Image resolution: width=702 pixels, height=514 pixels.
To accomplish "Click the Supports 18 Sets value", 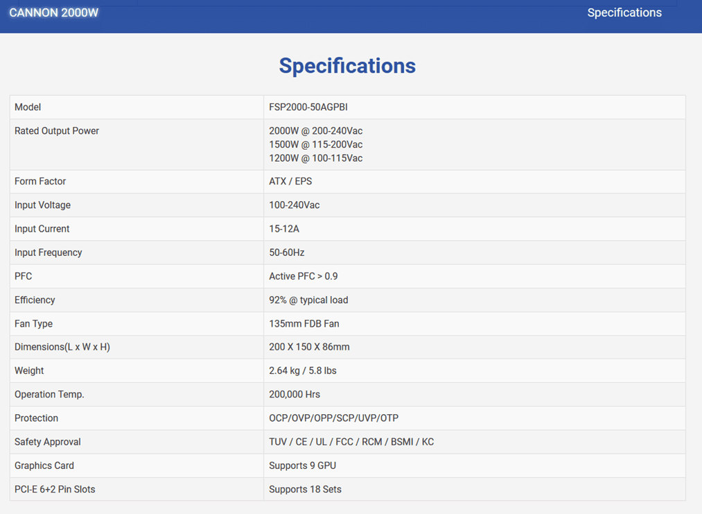I will click(x=306, y=489).
